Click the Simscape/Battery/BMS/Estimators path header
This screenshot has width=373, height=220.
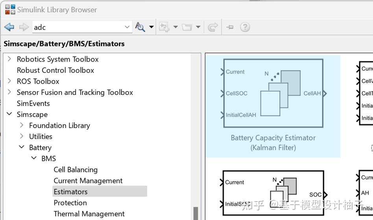coord(64,44)
